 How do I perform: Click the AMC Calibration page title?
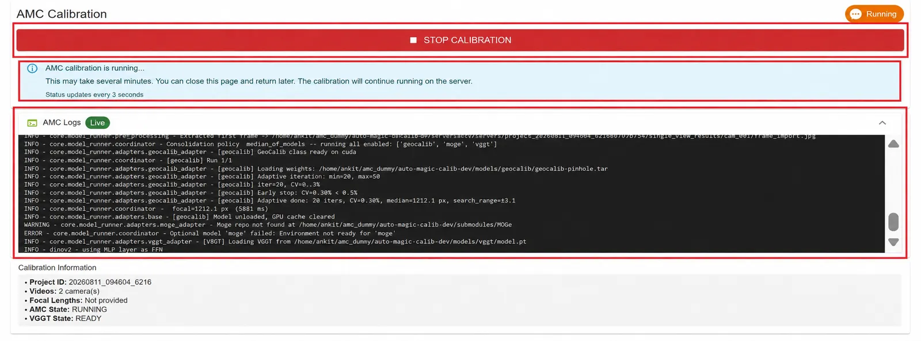[x=62, y=14]
